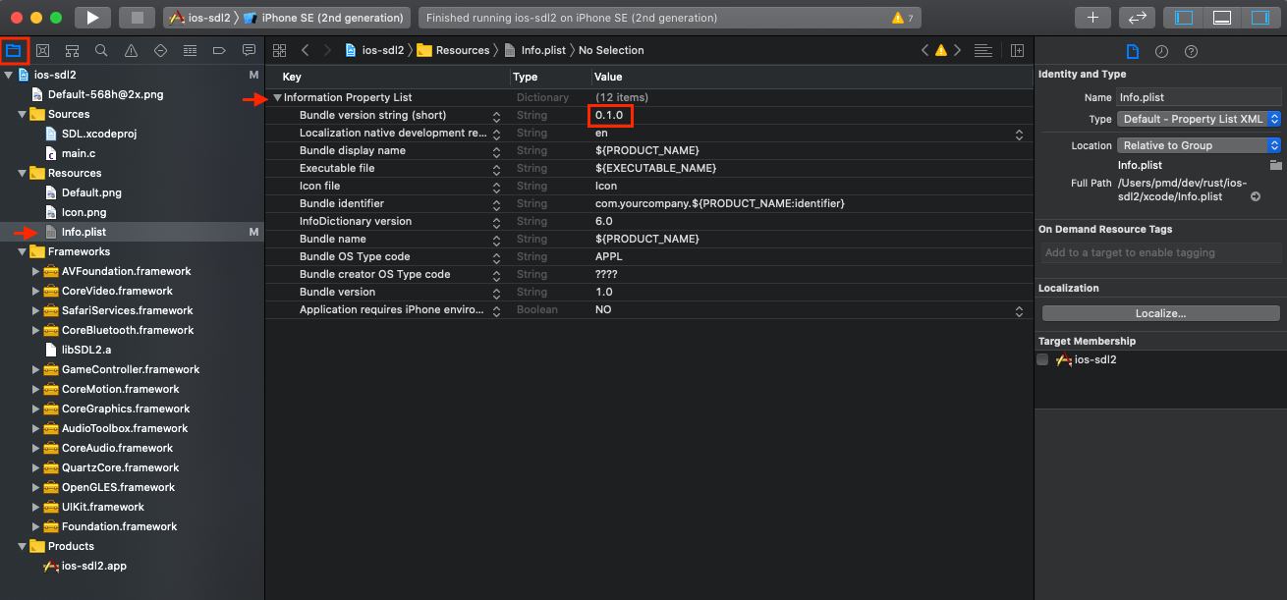Open the Issue navigator warning icon
This screenshot has height=600, width=1287.
coord(131,50)
